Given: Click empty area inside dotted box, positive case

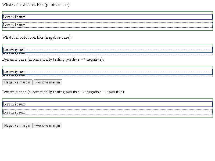Looking at the screenshot, I should point(118,25).
